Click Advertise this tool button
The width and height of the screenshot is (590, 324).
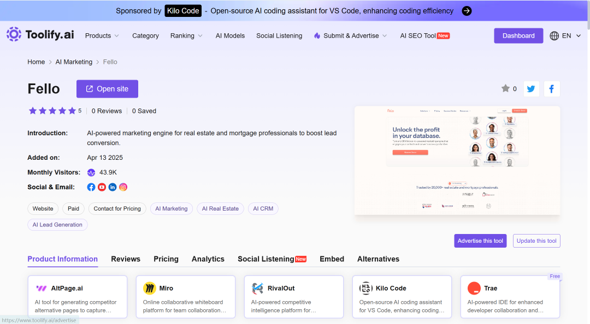480,241
